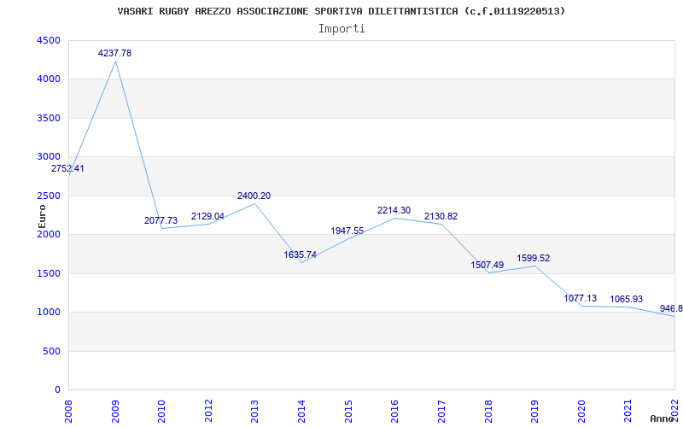Click the 2017 x-axis year label
The image size is (683, 427).
(441, 410)
